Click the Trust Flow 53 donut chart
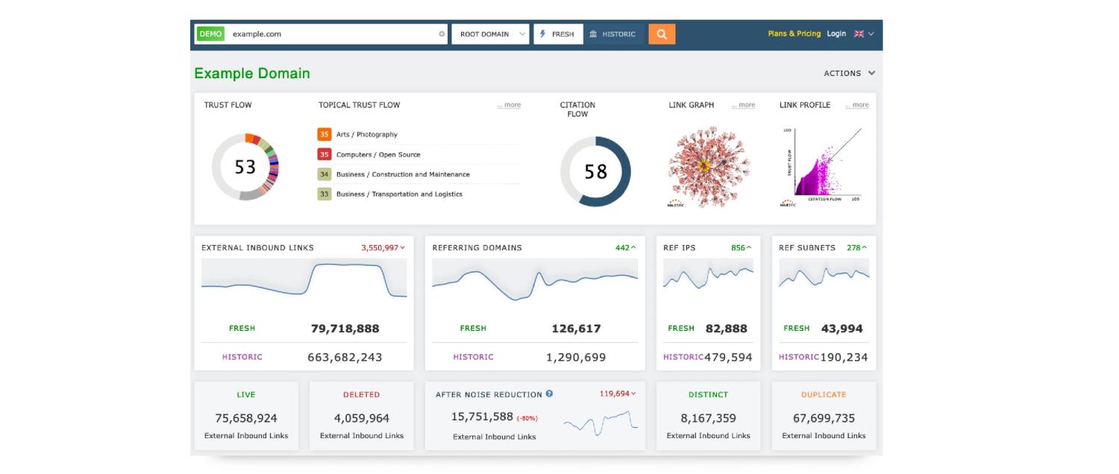The height and width of the screenshot is (474, 1119). [245, 167]
